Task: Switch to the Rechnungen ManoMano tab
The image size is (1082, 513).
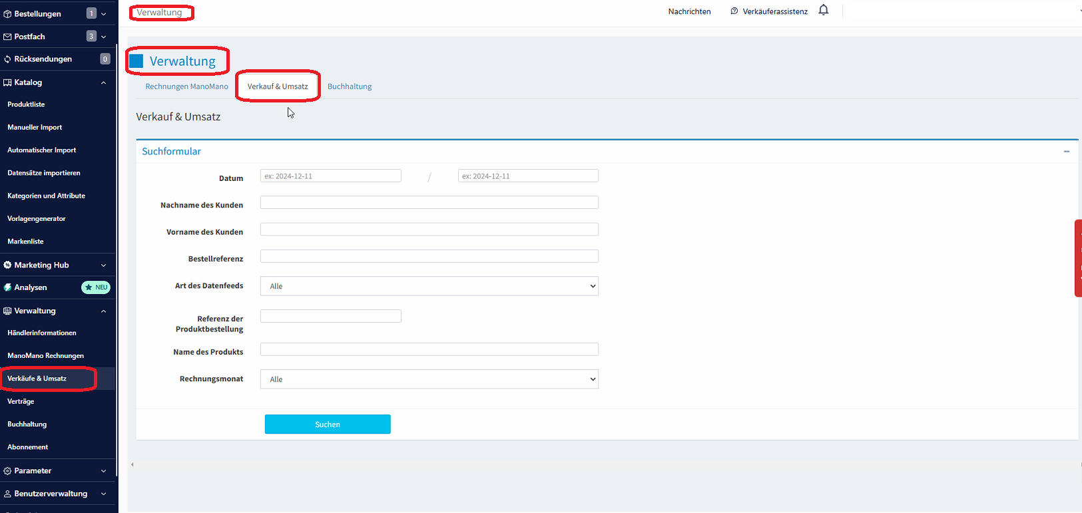Action: click(x=186, y=86)
